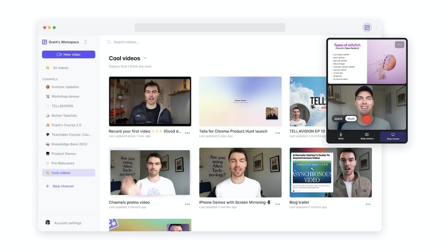Switch recorder to Multi mode
Screen dimensions: 446x251
(351, 119)
